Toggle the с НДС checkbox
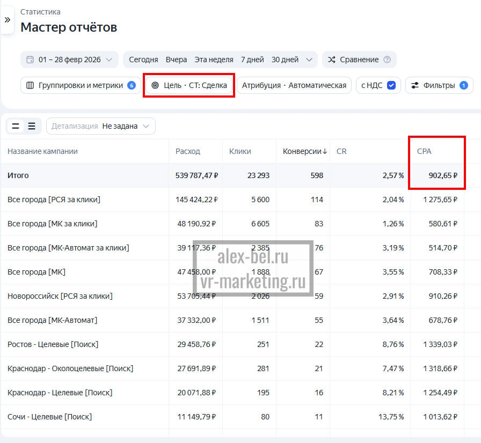This screenshot has width=481, height=443. pos(391,85)
